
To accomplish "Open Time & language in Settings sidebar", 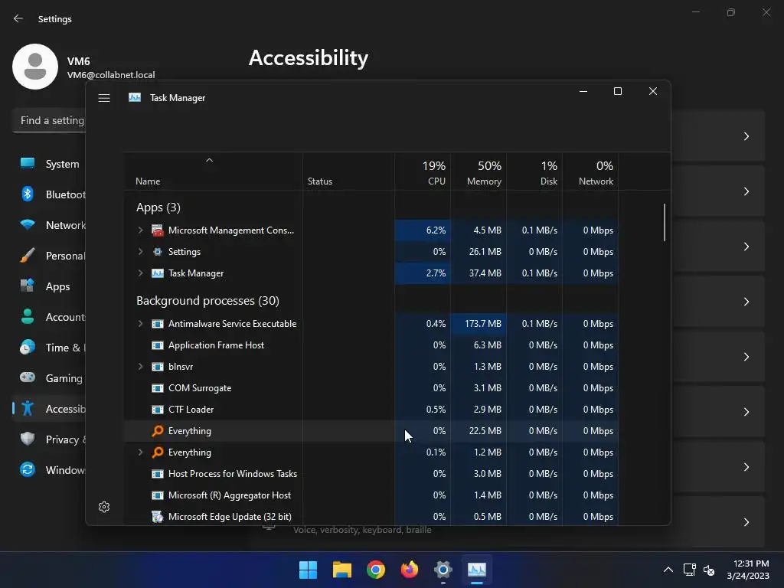I will (50, 348).
